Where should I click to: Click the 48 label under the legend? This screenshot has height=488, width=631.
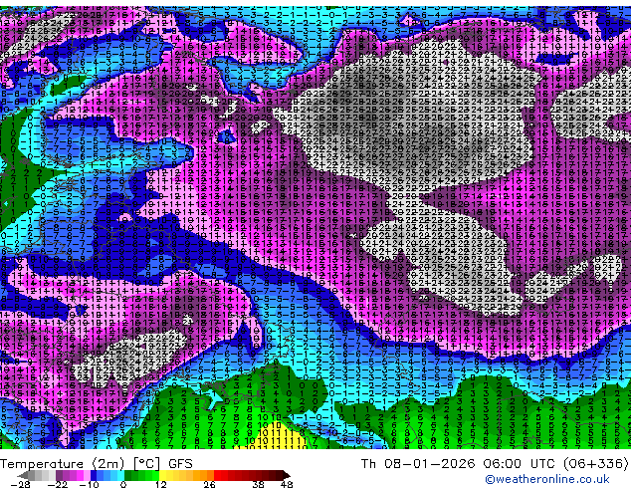[287, 484]
